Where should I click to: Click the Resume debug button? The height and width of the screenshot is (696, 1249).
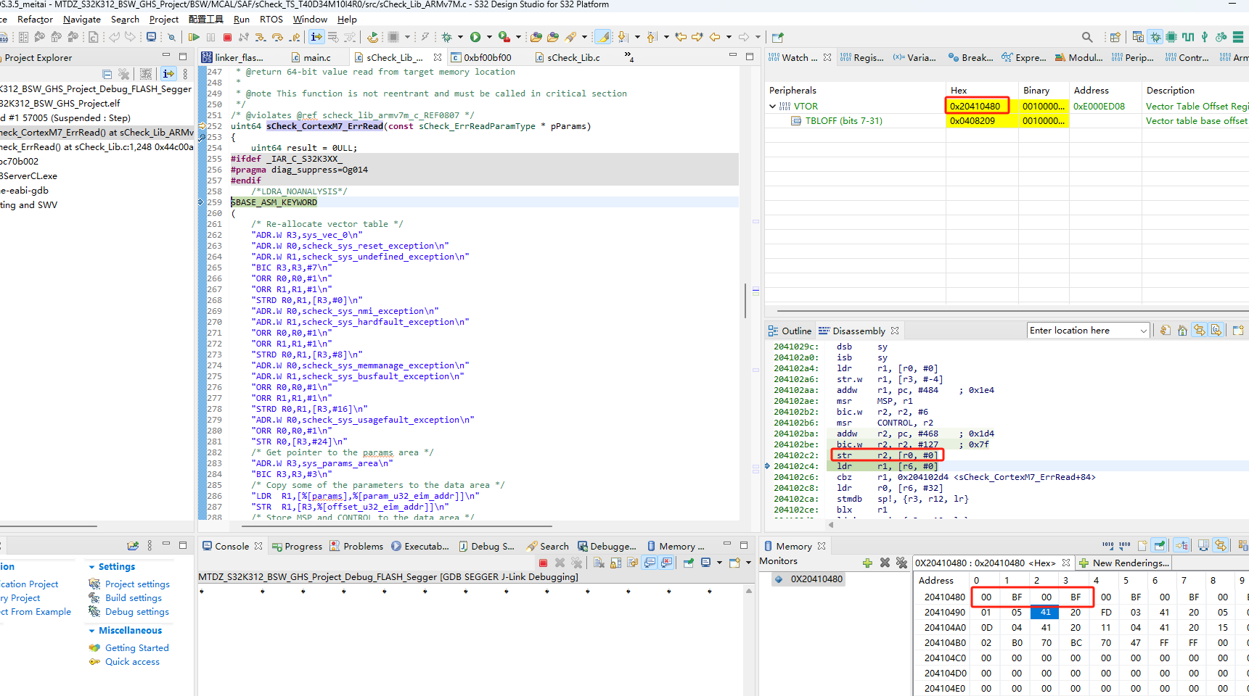(x=194, y=37)
